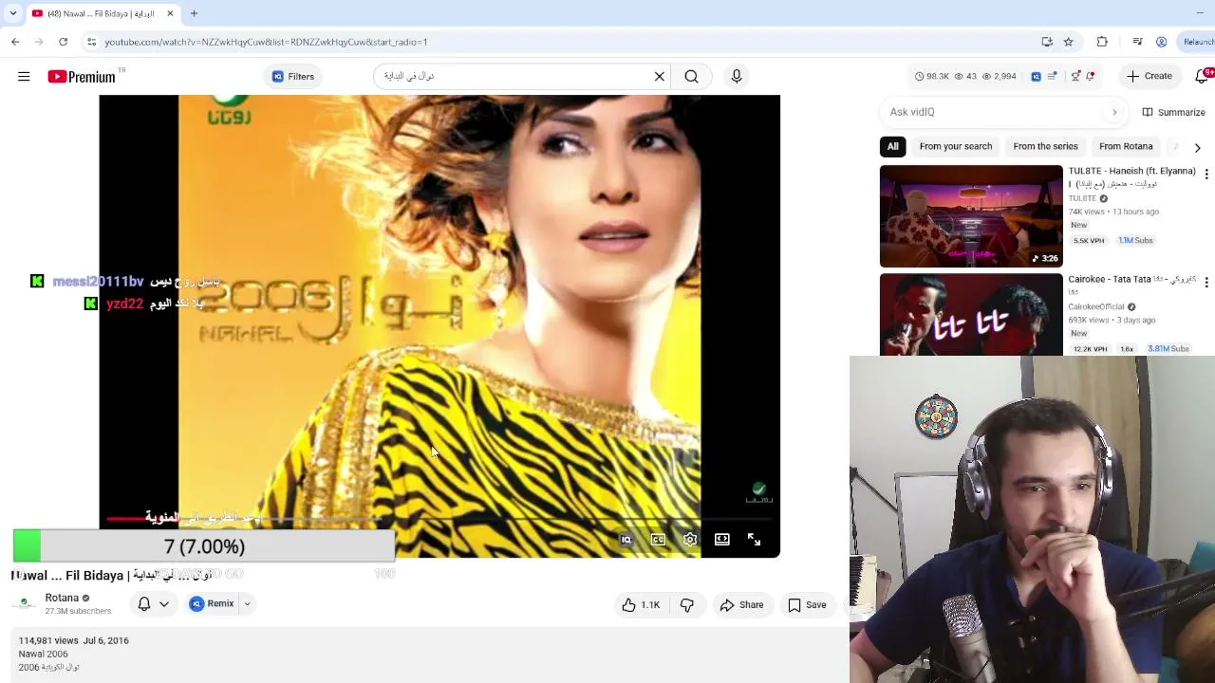Open the Chrome profile avatar
This screenshot has height=683, width=1215.
click(1161, 42)
